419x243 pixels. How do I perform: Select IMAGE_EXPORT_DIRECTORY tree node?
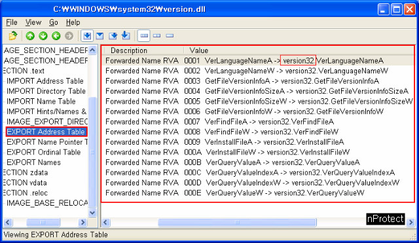click(47, 122)
